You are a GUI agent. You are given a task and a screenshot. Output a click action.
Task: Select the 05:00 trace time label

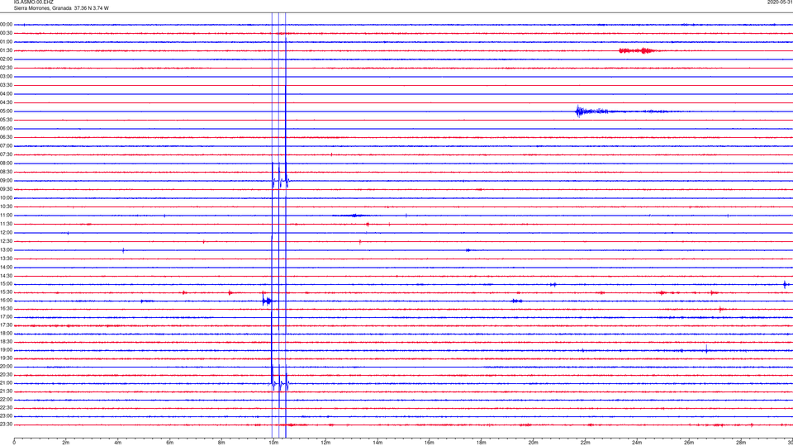pos(6,111)
